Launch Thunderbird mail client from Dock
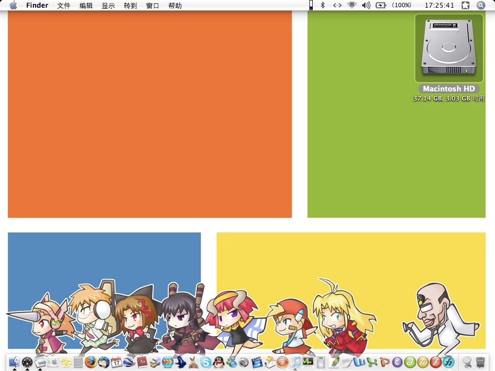Image resolution: width=495 pixels, height=371 pixels. [104, 362]
